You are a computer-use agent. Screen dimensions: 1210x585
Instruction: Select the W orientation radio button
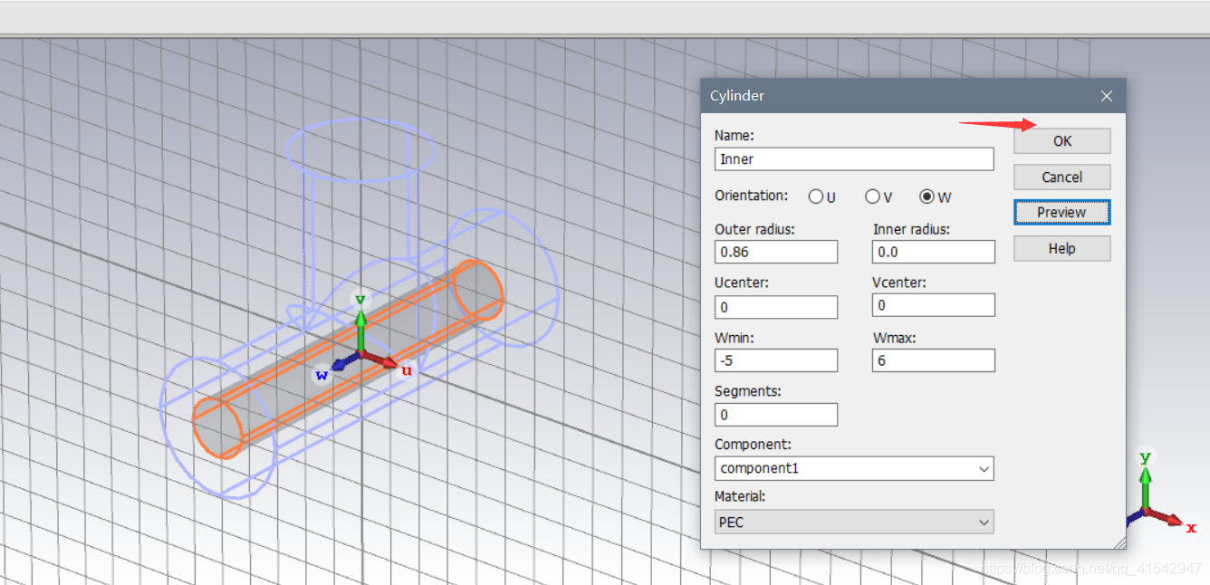tap(927, 197)
